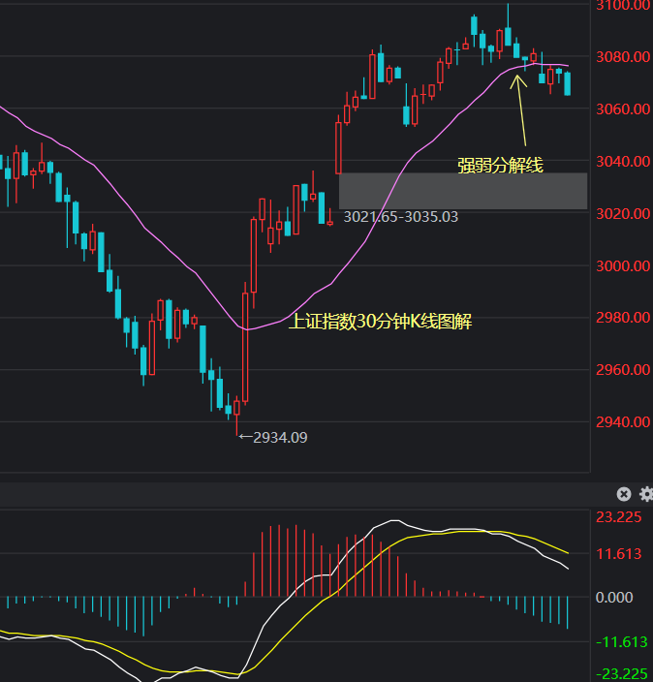Click the 3080.00 price axis label
Viewport: 653px width, 682px height.
(x=622, y=57)
